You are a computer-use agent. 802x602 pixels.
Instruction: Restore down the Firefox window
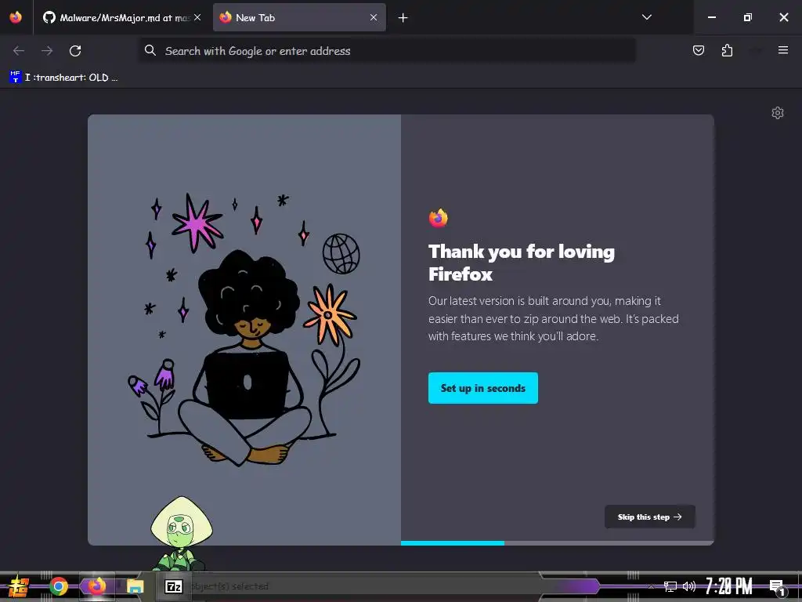point(748,17)
